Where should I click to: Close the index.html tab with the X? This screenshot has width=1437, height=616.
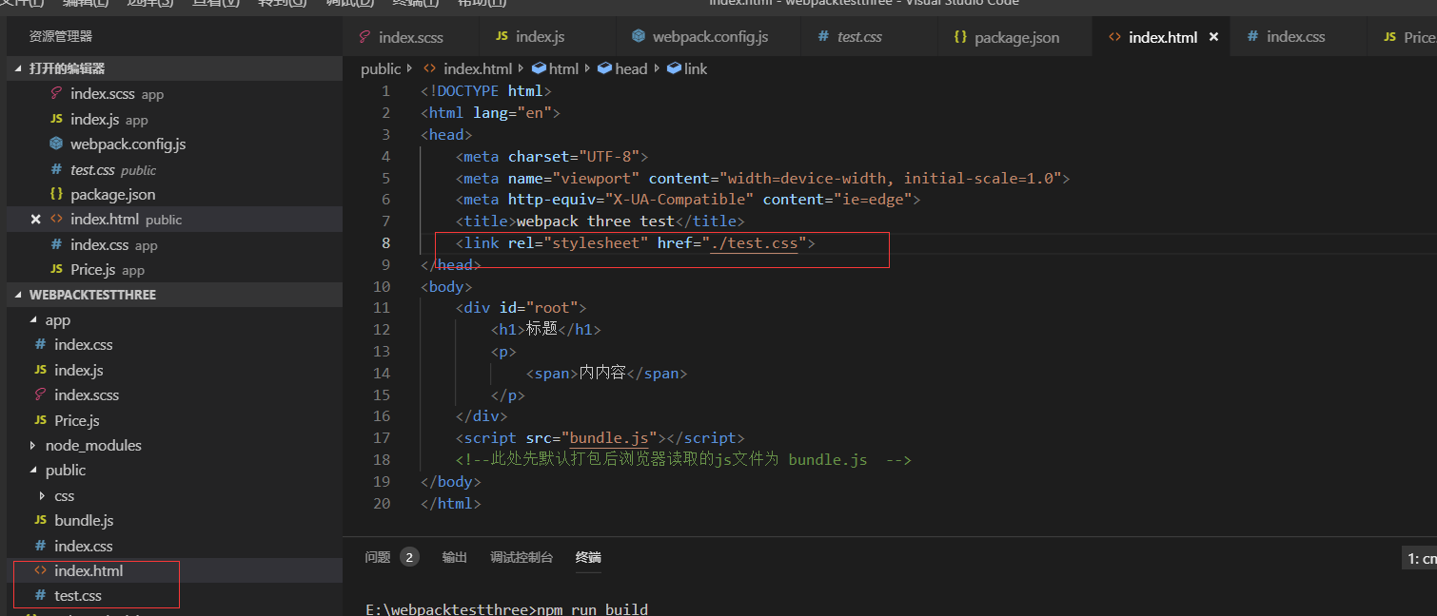1213,36
